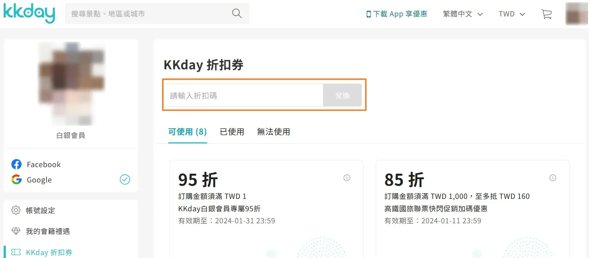
Task: Switch to the 已使用 tab
Action: 232,132
